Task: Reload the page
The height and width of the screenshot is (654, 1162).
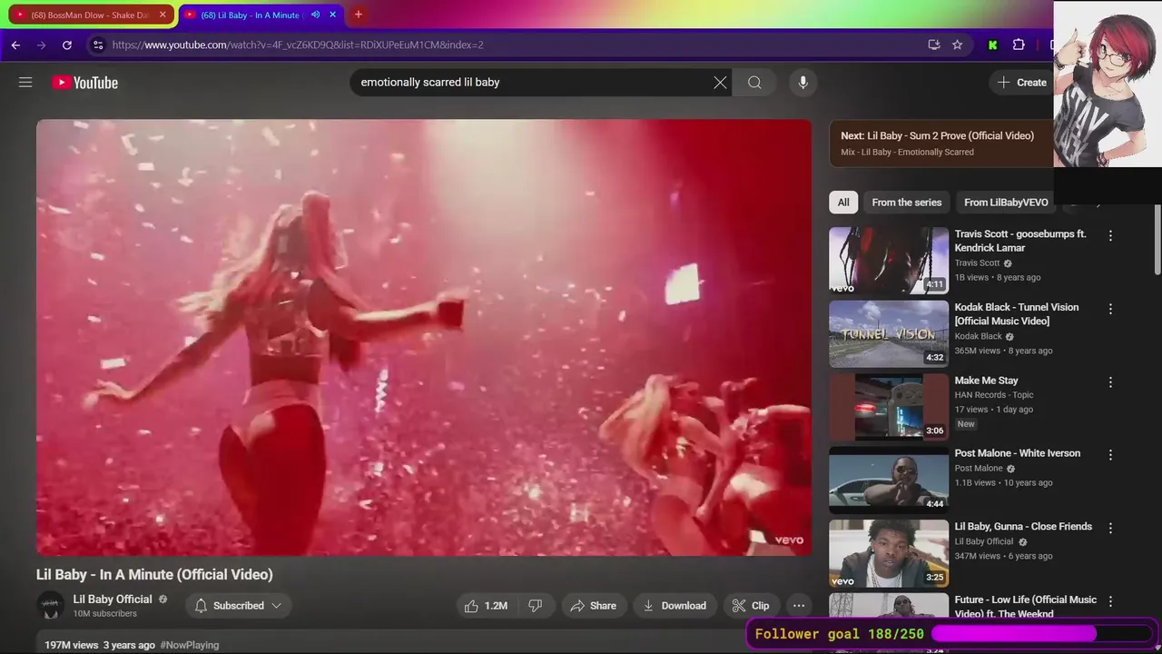Action: (67, 45)
